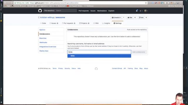Viewport: 188px width, 105px height.
Task: Open the Training footer link
Action: [130, 69]
